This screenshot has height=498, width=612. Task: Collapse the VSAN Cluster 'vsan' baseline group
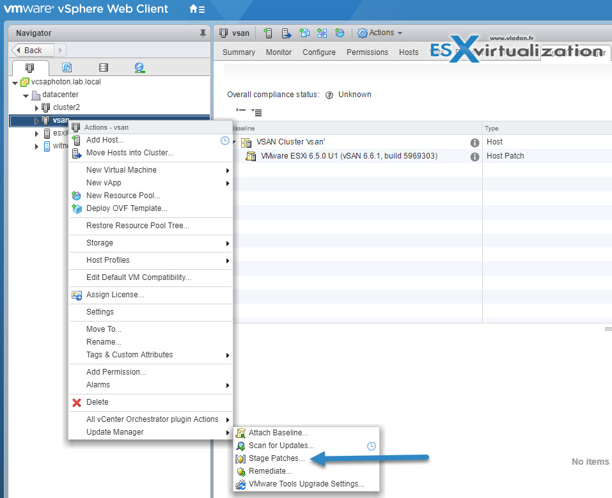[235, 142]
